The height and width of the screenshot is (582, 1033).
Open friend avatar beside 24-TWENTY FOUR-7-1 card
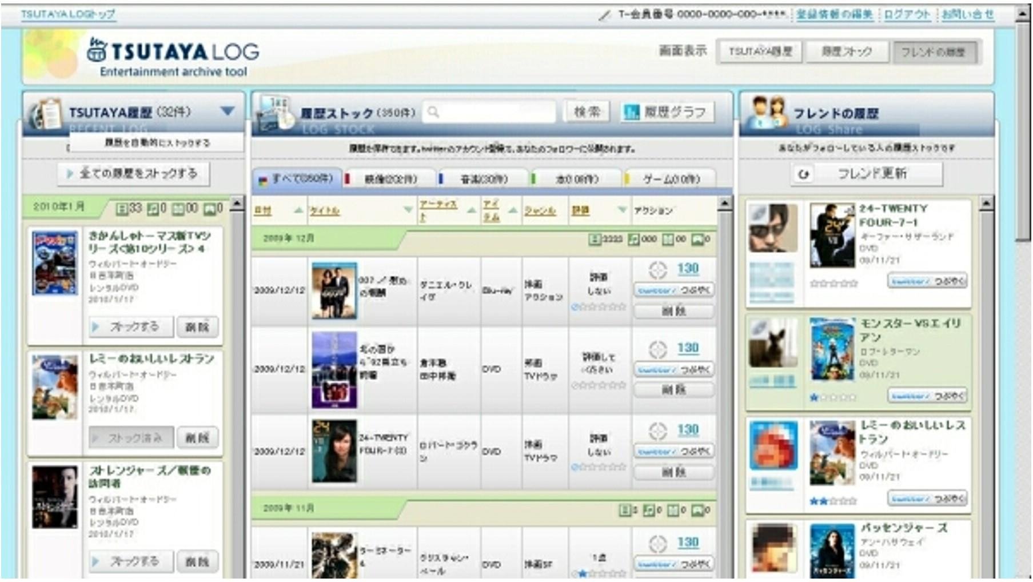click(x=773, y=228)
